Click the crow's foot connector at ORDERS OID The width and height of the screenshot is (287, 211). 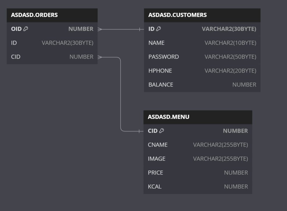100,29
